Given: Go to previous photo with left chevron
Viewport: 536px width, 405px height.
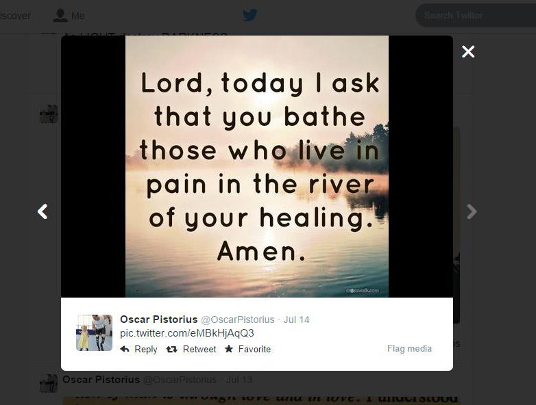Looking at the screenshot, I should [42, 211].
